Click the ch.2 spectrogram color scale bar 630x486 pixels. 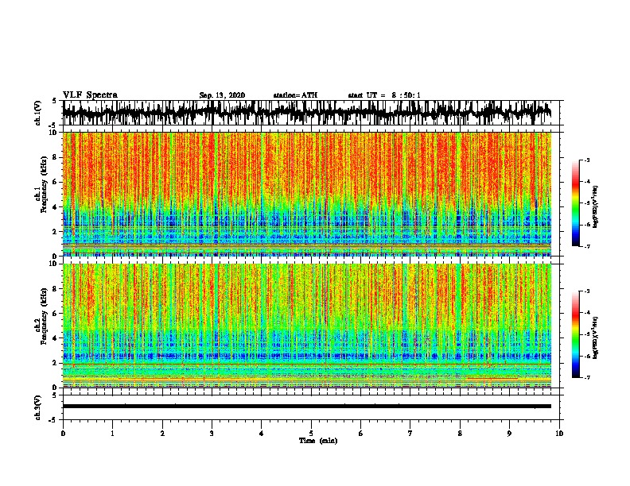click(x=575, y=334)
